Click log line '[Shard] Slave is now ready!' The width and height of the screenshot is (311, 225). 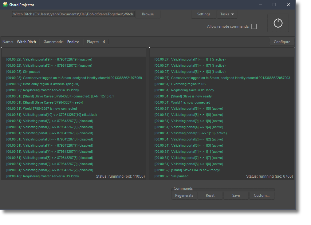point(183,96)
